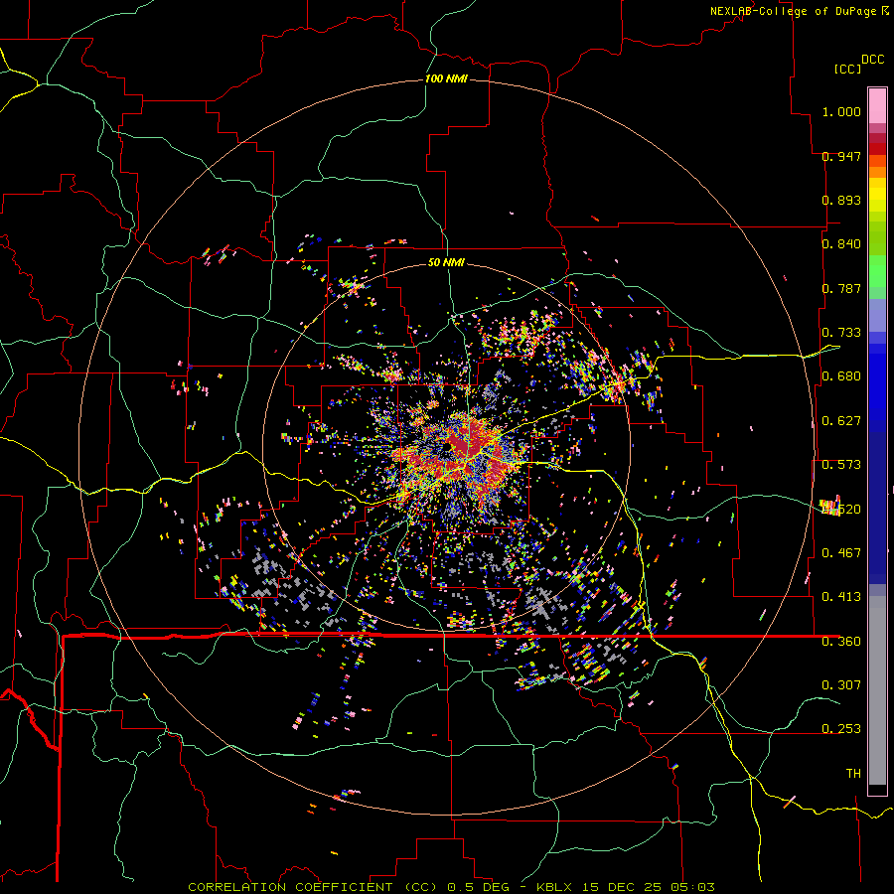Click the [CC] legend heading
Viewport: 894px width, 894px height.
[x=847, y=69]
